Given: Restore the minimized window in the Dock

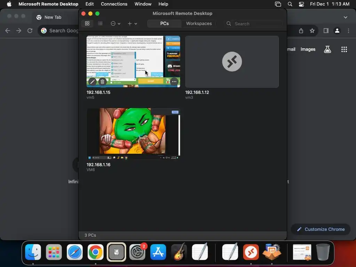Looking at the screenshot, I should click(302, 252).
